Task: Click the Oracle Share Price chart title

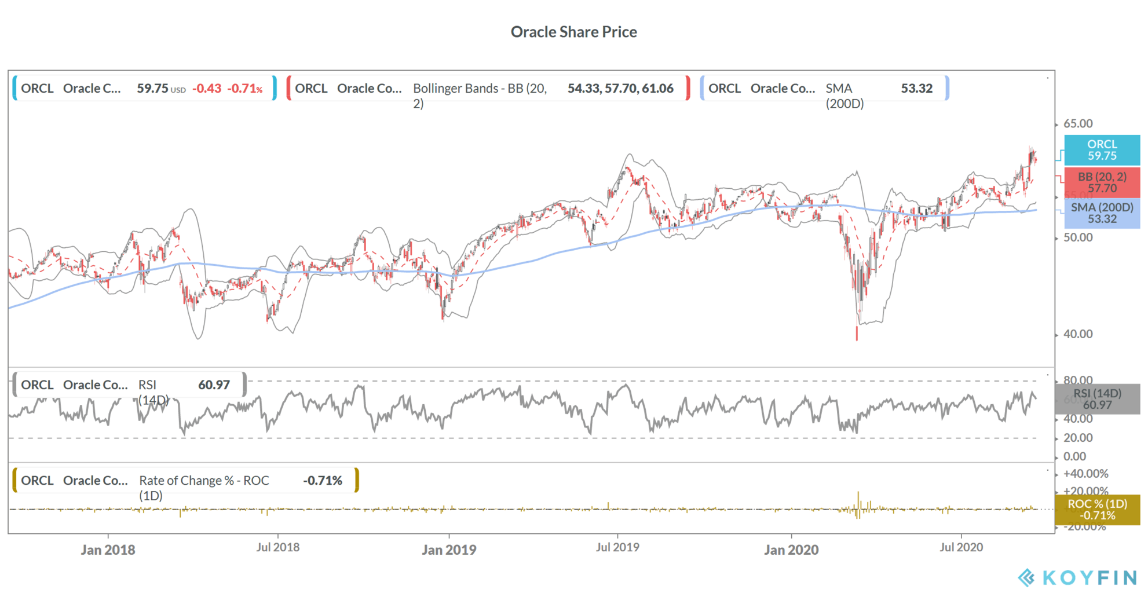Action: point(573,32)
